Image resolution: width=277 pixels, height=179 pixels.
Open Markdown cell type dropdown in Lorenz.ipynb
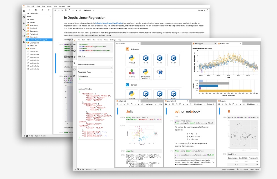199,104
